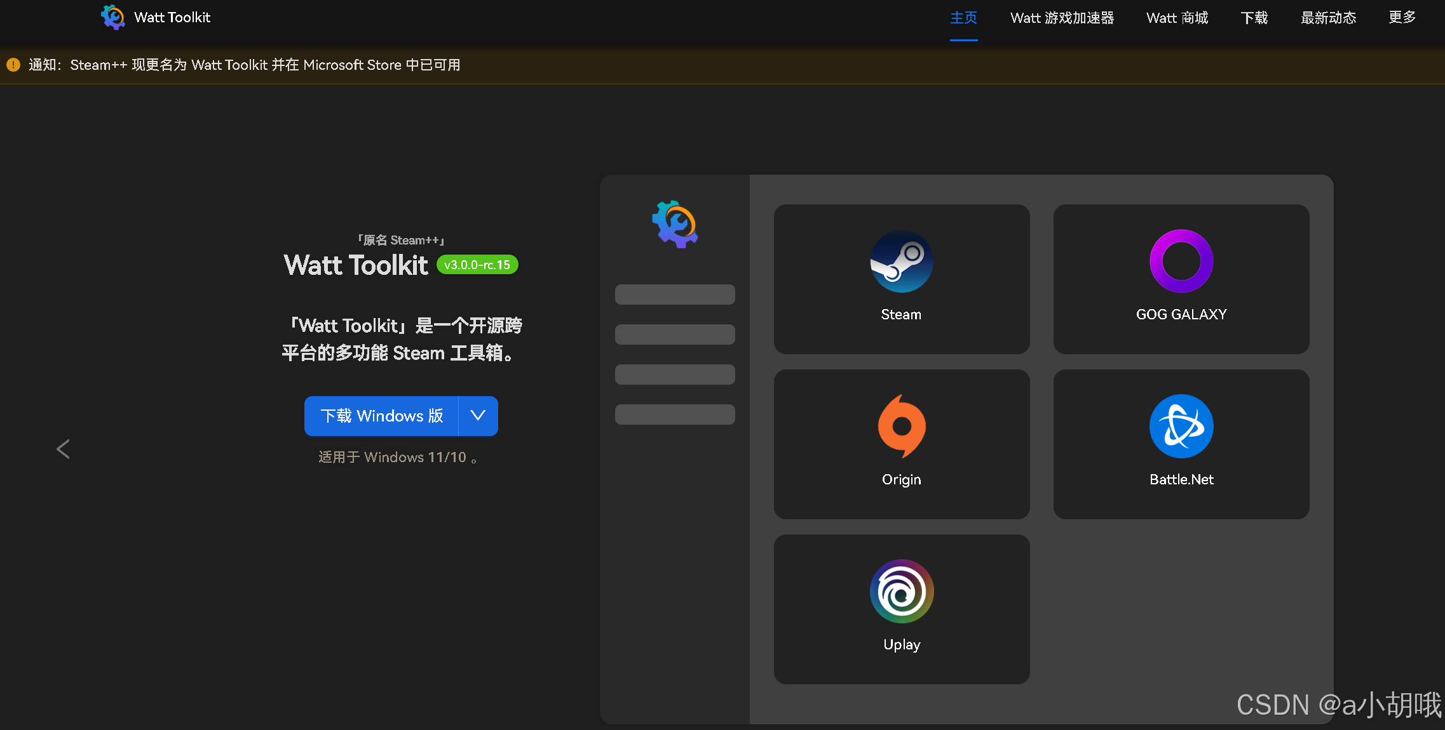Click the GOG GALAXY purple ring icon

pos(1181,262)
